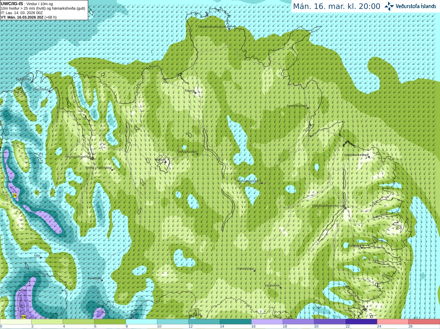Screen dimensions: 440x329
Task: Click the legend tick label '12'
Action: (190, 327)
